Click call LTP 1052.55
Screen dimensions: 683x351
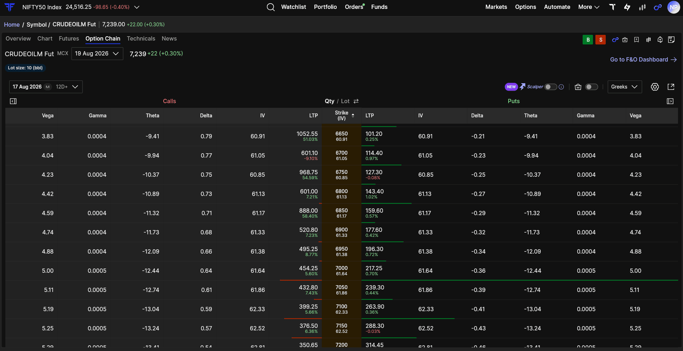click(307, 134)
